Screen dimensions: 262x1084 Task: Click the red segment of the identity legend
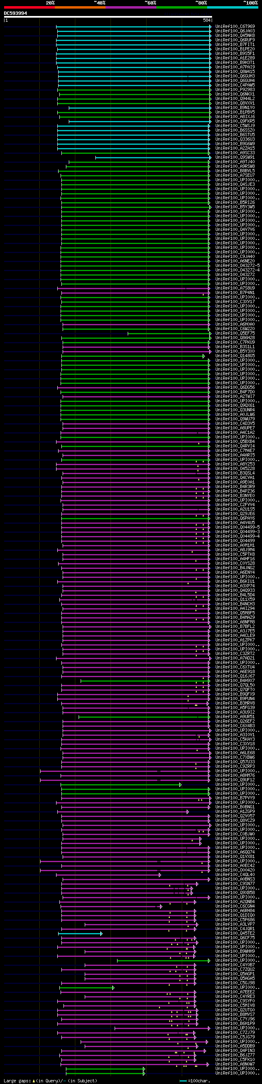[29, 7]
